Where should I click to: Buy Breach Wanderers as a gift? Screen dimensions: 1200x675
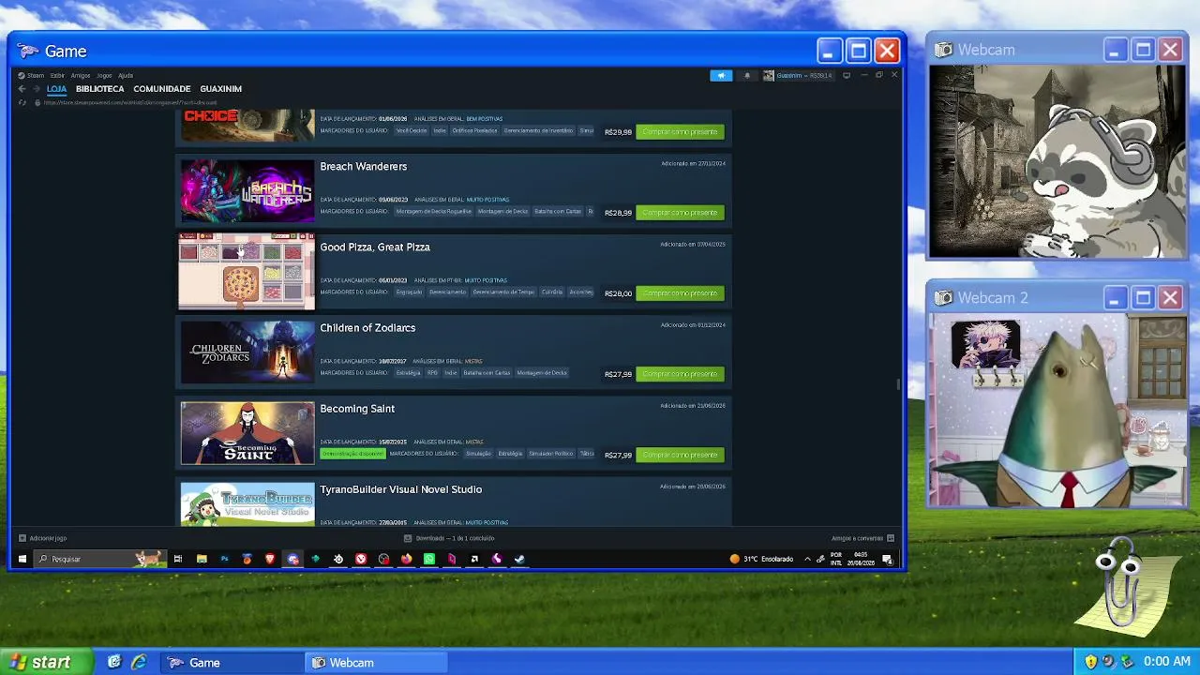681,213
